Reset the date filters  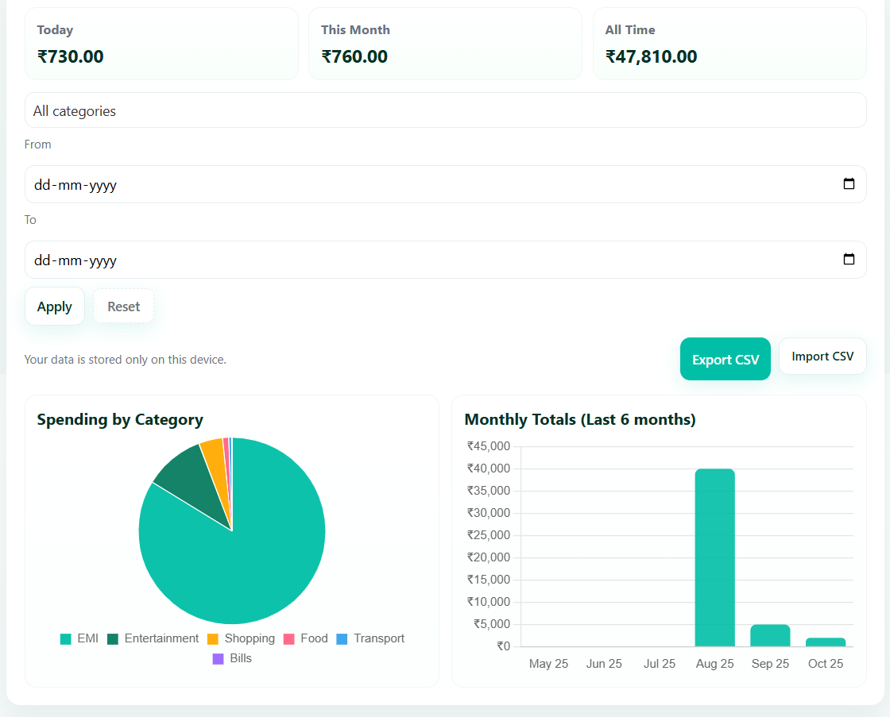pos(123,306)
